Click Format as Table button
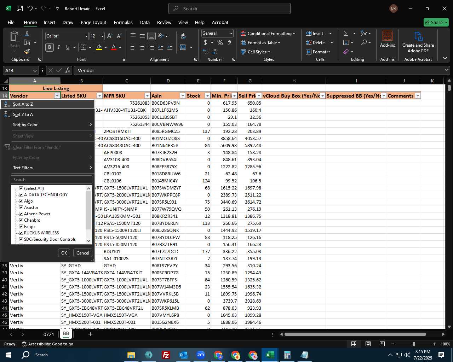Screen dimensions: 453x362 (260, 42)
